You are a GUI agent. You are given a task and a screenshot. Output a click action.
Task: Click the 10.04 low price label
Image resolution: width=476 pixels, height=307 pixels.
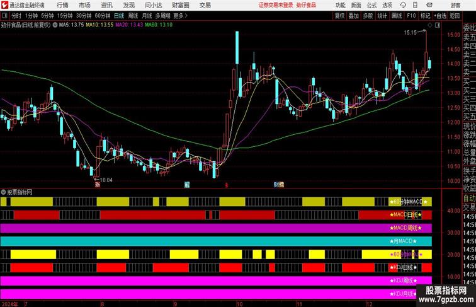(x=106, y=180)
